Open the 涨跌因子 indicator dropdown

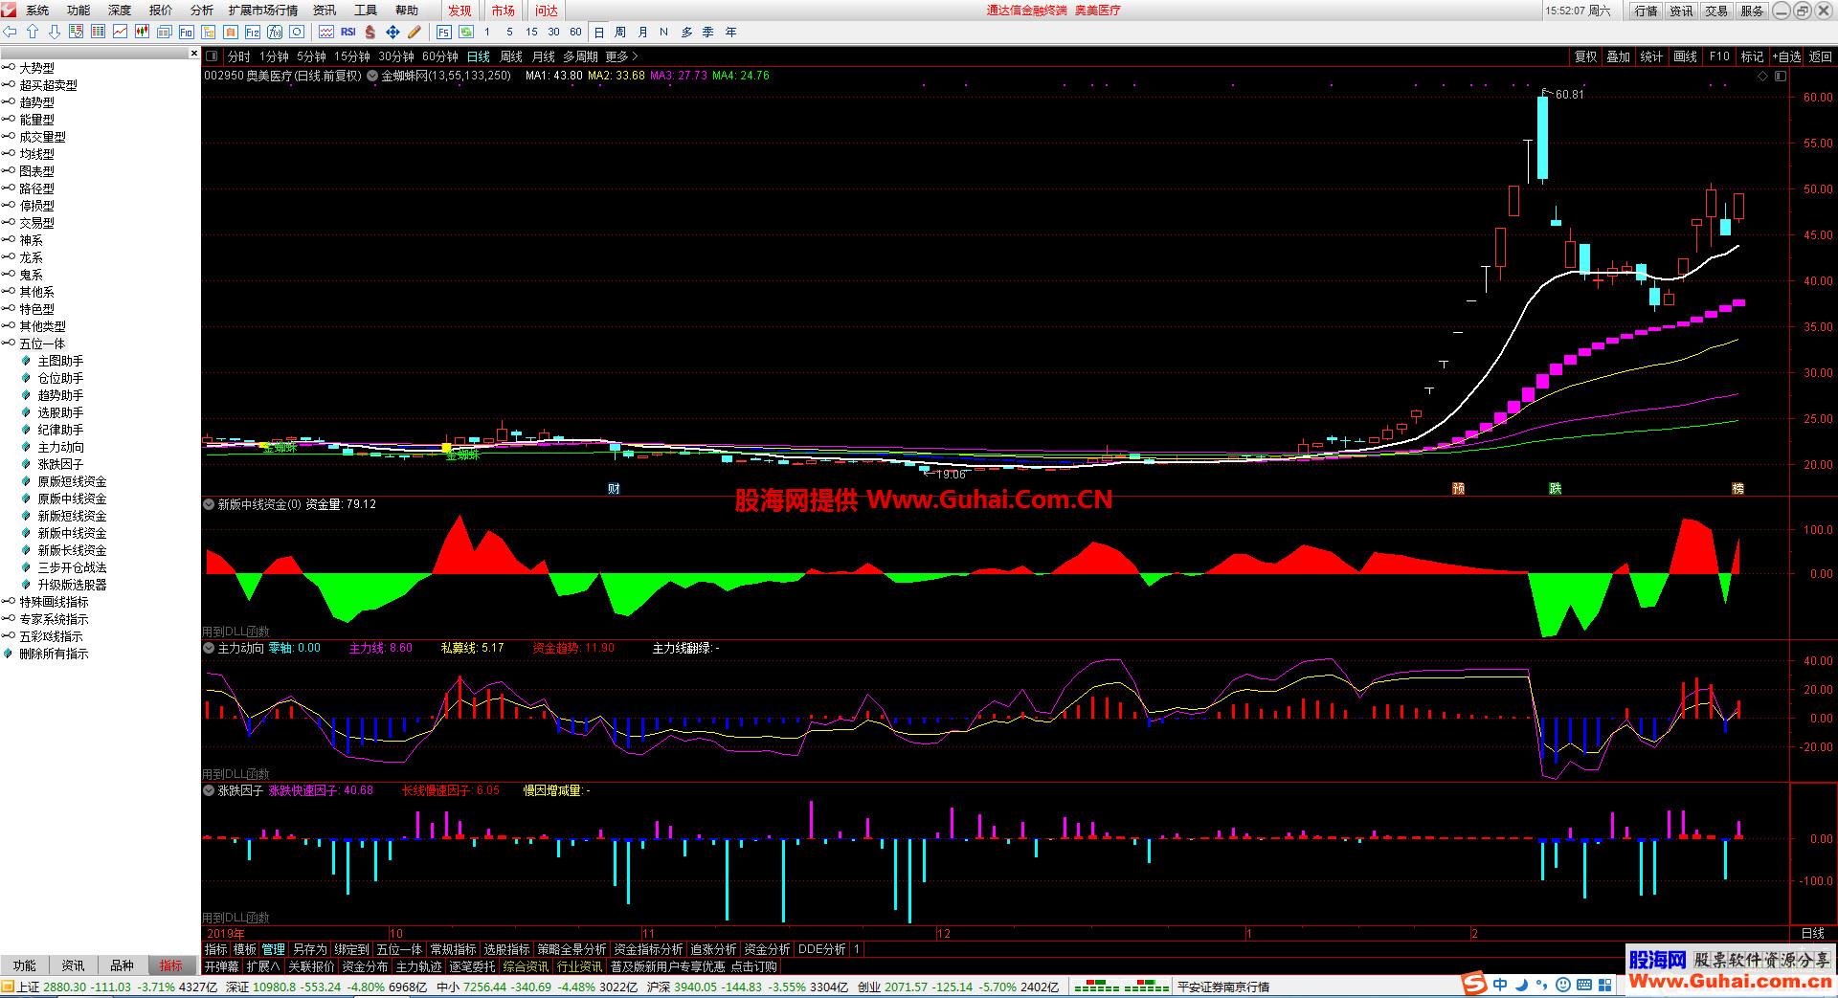[209, 790]
